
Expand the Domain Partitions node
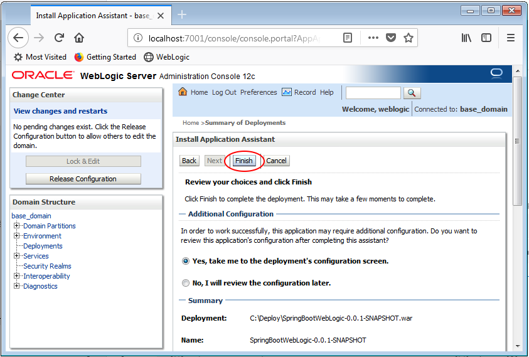pos(16,225)
